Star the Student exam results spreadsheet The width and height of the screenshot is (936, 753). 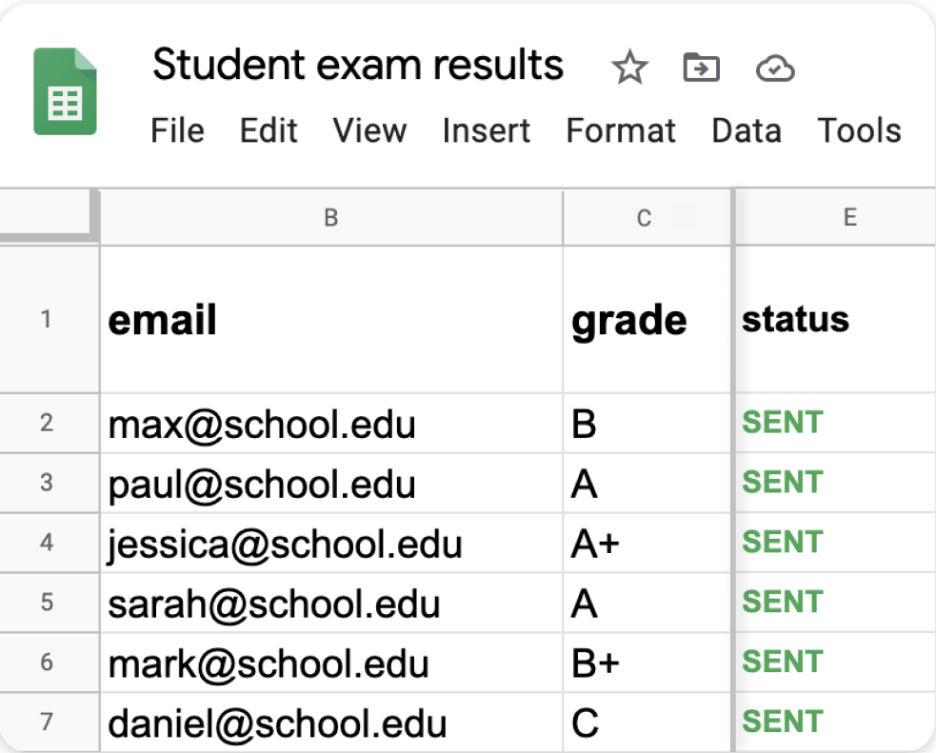[x=629, y=68]
